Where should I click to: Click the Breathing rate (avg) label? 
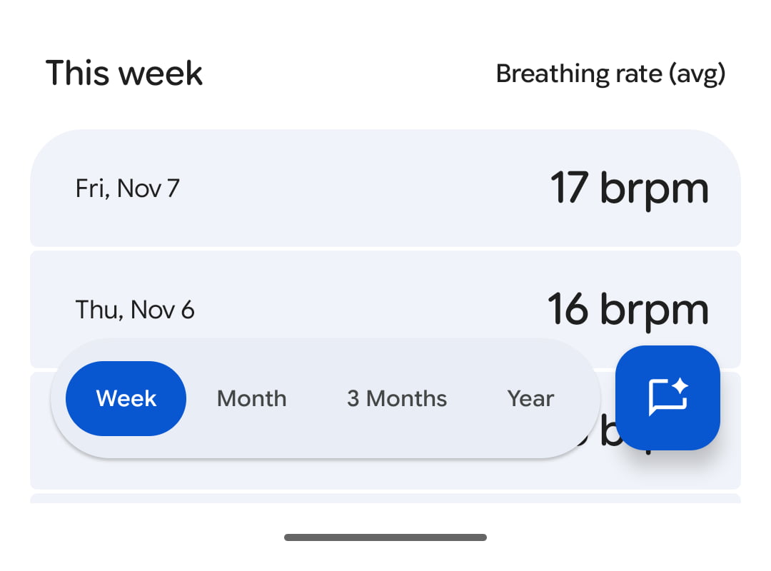[x=610, y=74]
